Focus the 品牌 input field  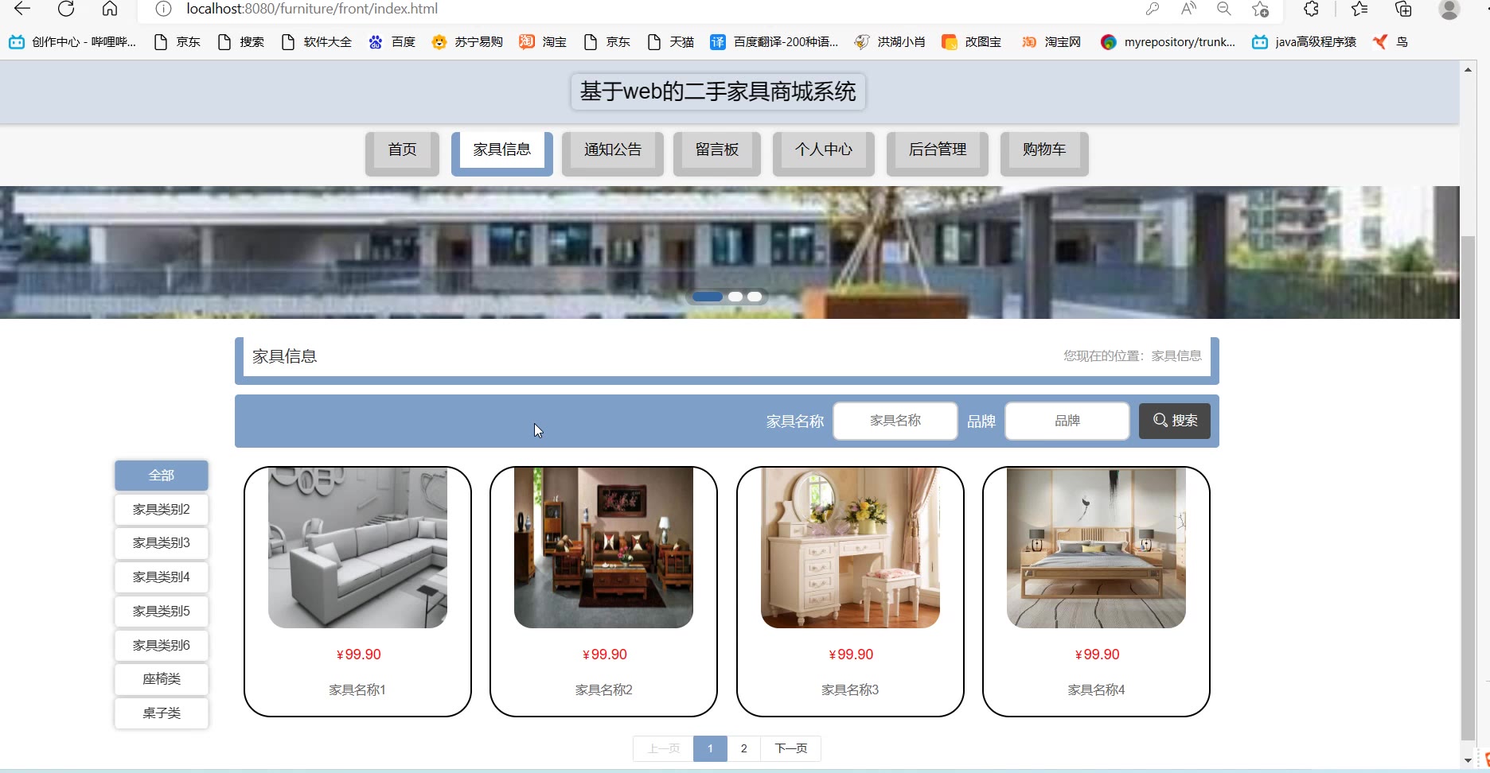click(1067, 421)
